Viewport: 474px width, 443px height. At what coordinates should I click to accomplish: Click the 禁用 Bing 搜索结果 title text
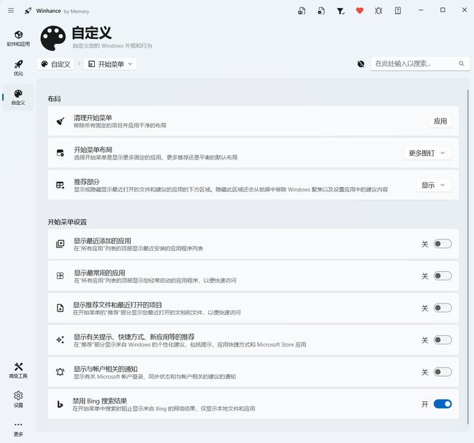point(100,401)
